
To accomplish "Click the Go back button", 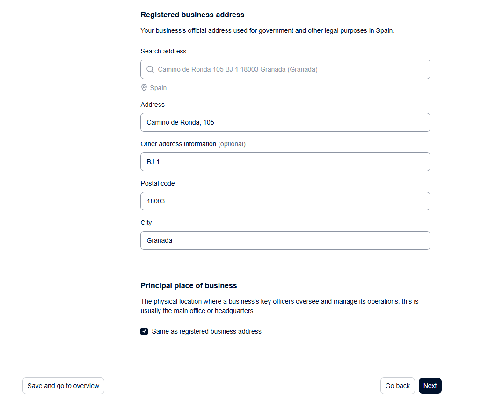I will click(x=398, y=386).
